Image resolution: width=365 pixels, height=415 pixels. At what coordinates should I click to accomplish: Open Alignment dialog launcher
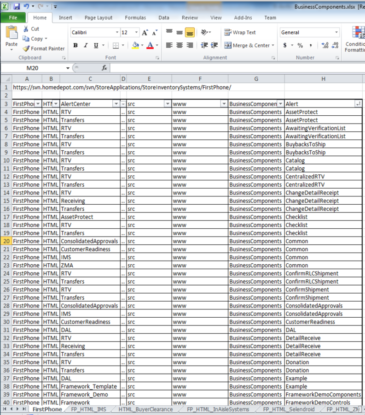click(273, 58)
